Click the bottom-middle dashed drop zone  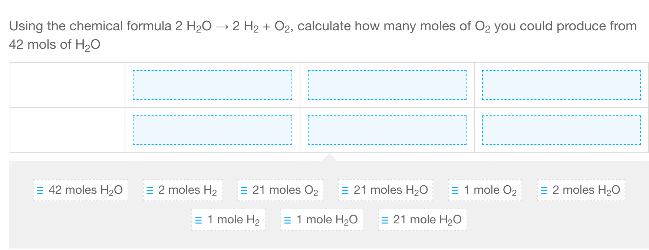point(387,131)
